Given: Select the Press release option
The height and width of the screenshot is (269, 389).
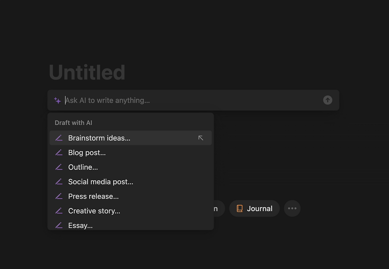Looking at the screenshot, I should click(x=93, y=196).
